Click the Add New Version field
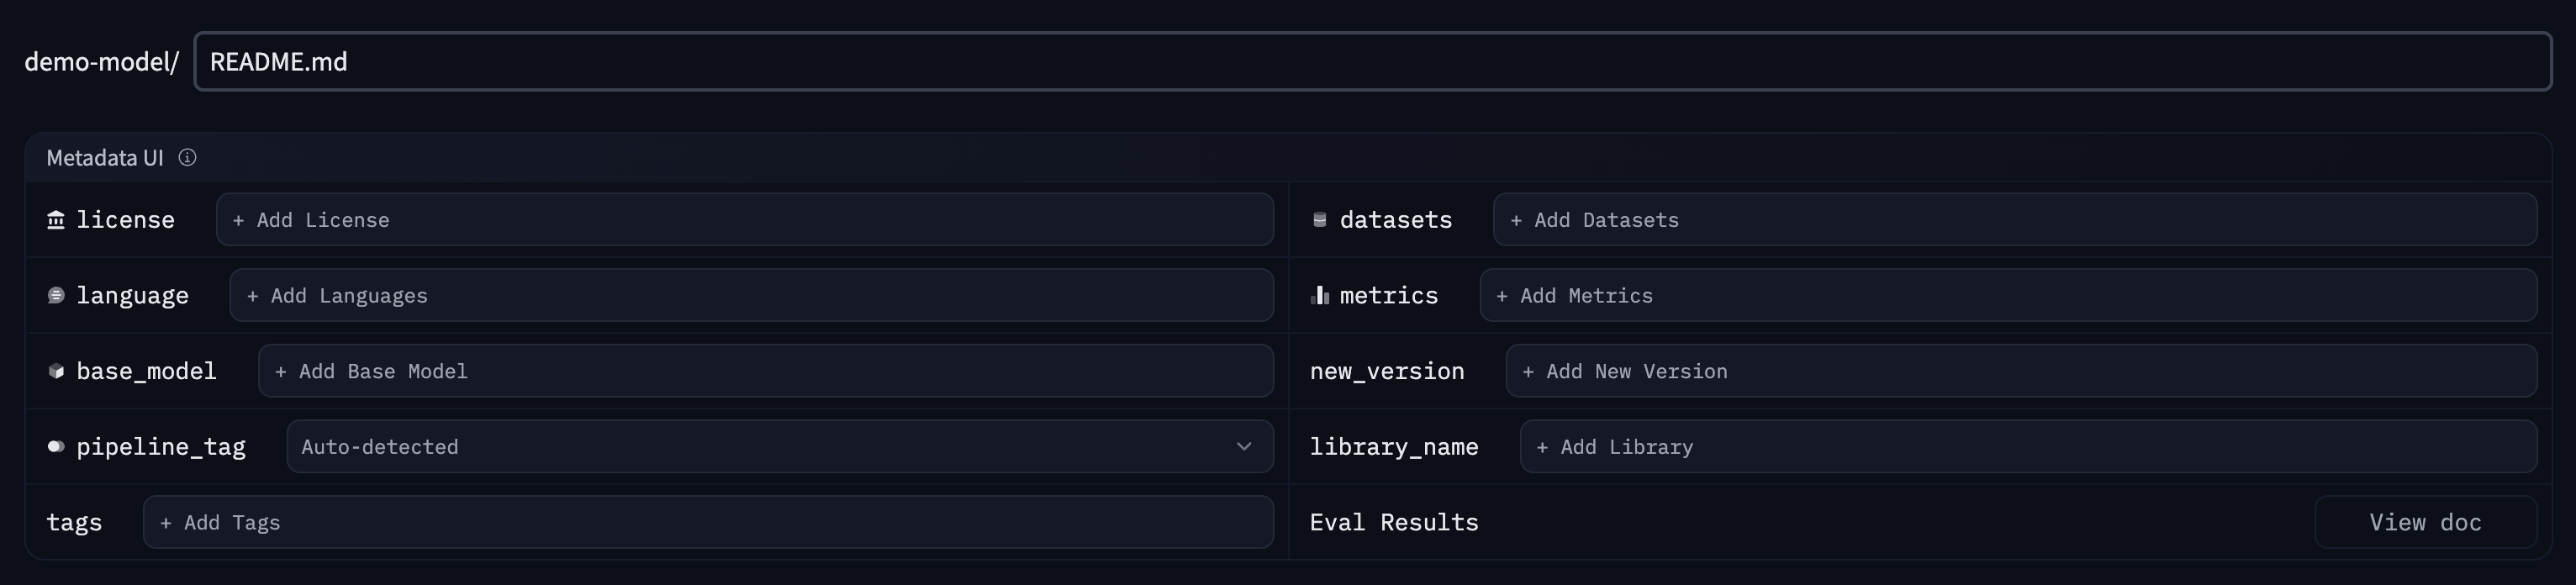 [2020, 372]
